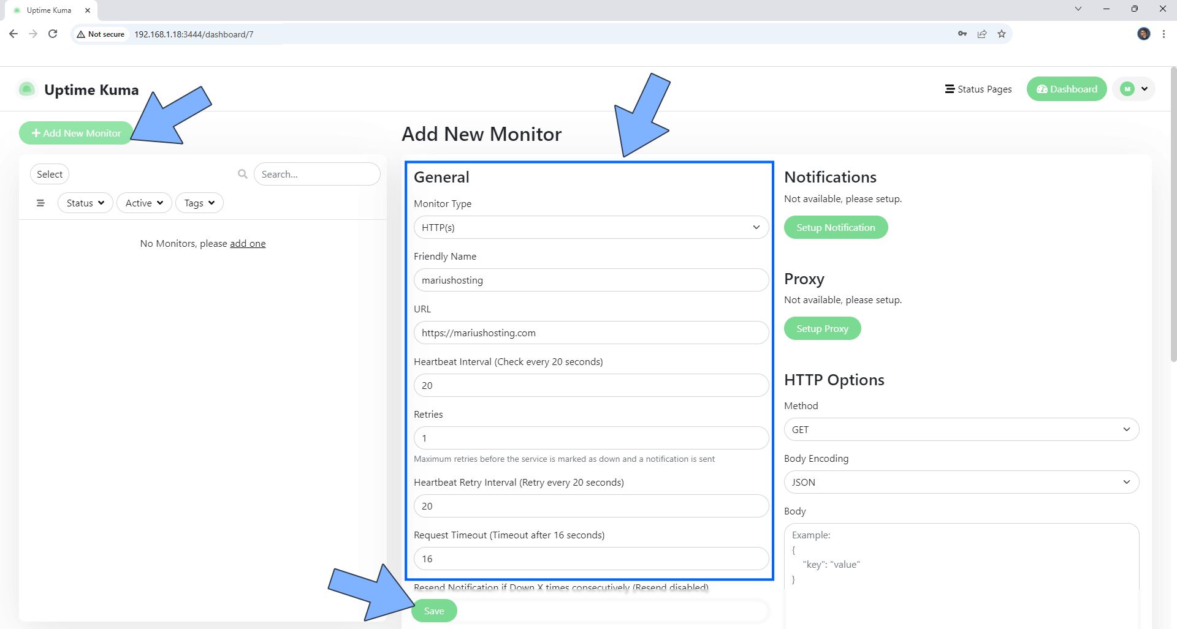1177x629 pixels.
Task: Open the Method GET dropdown
Action: point(961,429)
